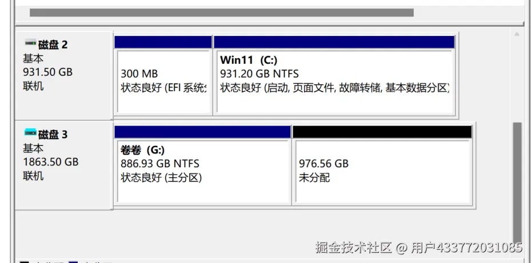Select the 卷卷 (G:) volume
The width and height of the screenshot is (531, 263).
pyautogui.click(x=202, y=171)
